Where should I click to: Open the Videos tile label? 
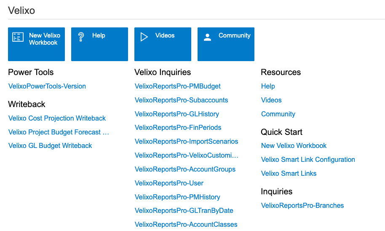coord(165,35)
